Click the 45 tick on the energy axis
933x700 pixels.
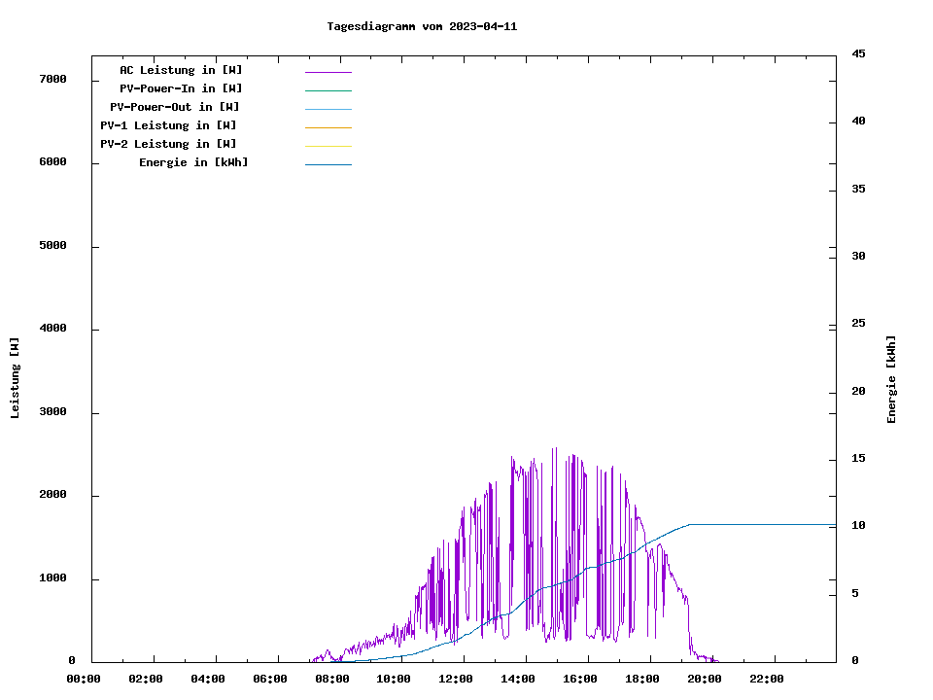point(858,53)
